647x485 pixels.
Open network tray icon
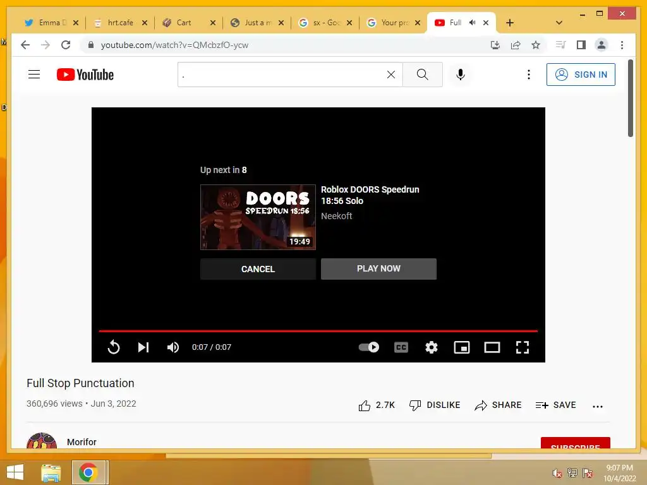tap(572, 473)
